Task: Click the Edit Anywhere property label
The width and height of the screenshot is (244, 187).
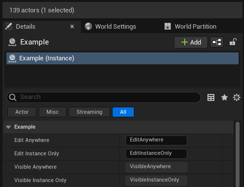Action: (x=32, y=140)
